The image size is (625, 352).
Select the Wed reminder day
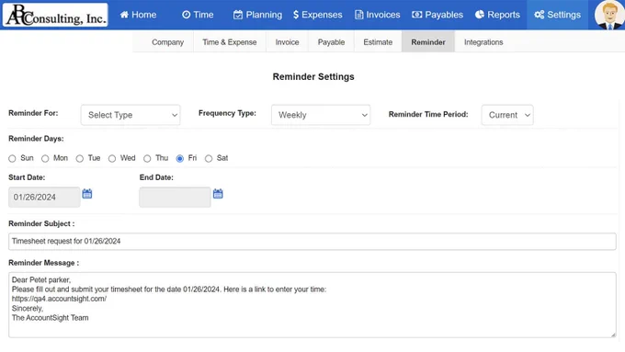pyautogui.click(x=112, y=159)
